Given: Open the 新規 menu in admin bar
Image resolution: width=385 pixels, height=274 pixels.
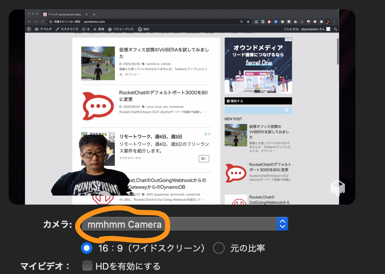Looking at the screenshot, I should point(99,29).
